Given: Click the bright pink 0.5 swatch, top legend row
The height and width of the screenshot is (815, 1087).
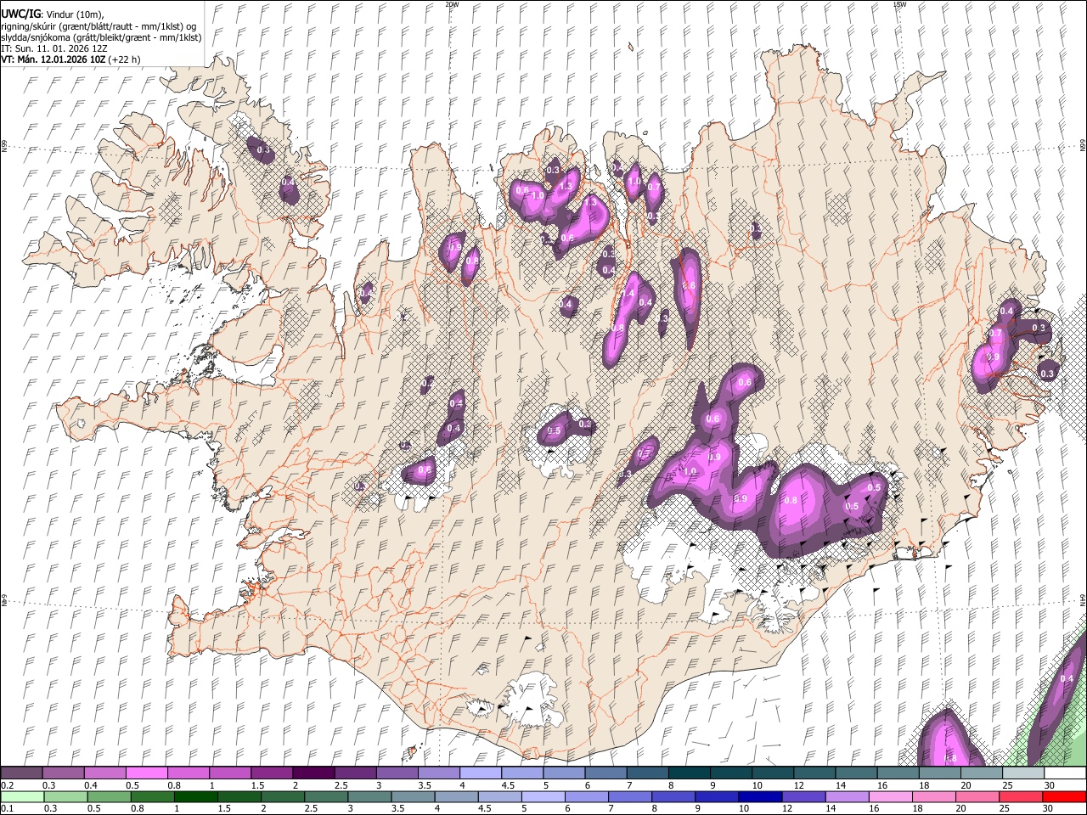Looking at the screenshot, I should pyautogui.click(x=146, y=773).
